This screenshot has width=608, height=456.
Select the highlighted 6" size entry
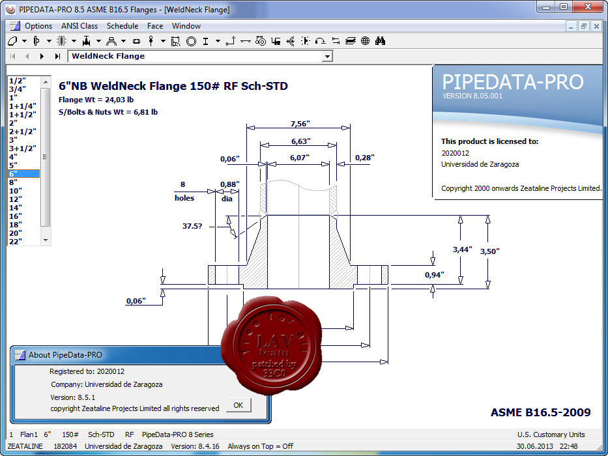click(x=23, y=173)
